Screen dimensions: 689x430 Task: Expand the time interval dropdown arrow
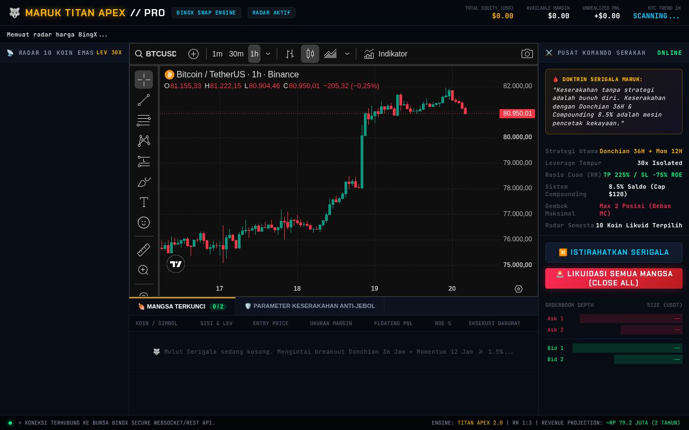coord(268,54)
